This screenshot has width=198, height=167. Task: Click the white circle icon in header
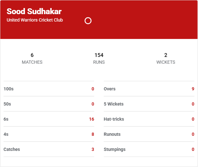(88, 21)
